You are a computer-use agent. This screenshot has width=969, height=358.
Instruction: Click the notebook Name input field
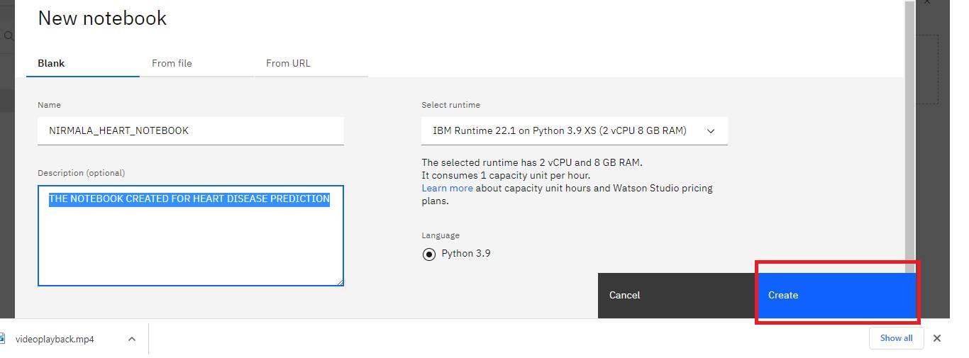coord(191,130)
